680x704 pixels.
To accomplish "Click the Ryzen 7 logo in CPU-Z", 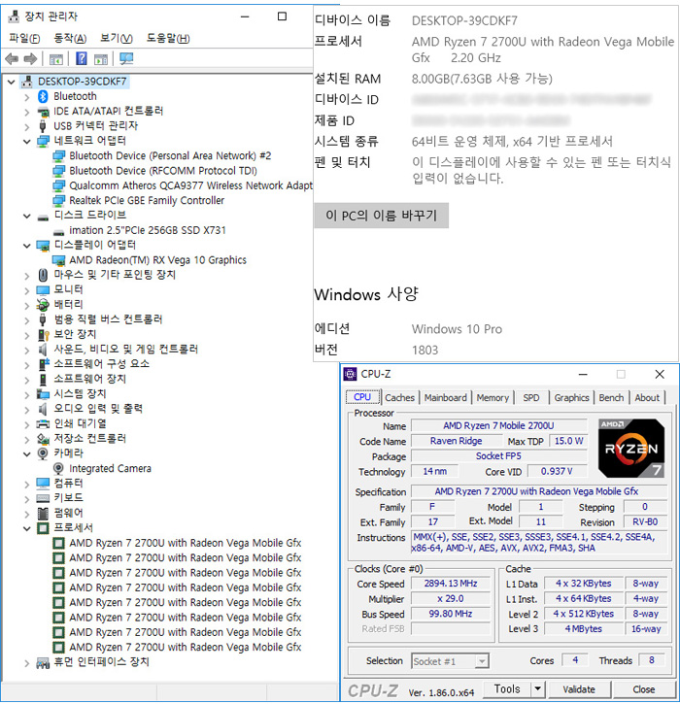I will (631, 449).
